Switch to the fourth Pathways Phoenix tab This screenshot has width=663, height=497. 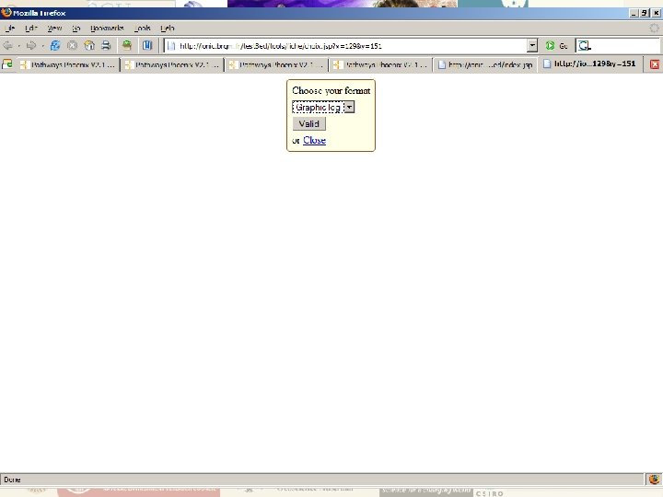click(x=380, y=64)
